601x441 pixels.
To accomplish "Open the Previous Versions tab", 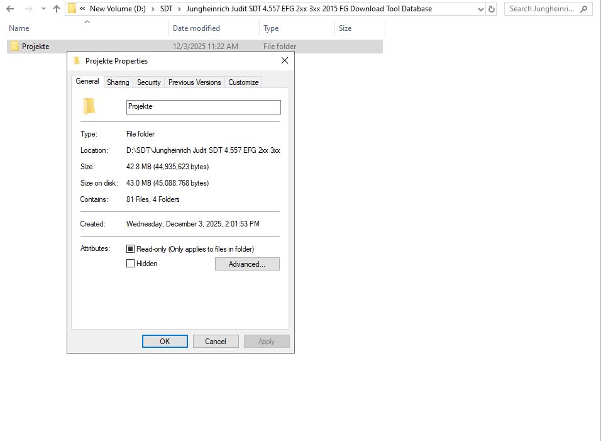I will 195,82.
